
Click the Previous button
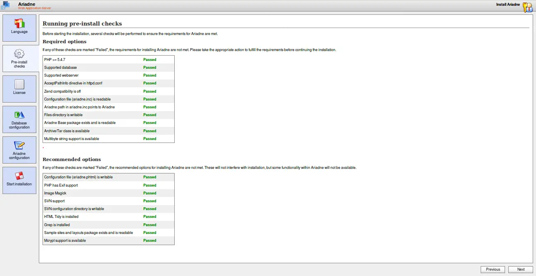point(493,269)
